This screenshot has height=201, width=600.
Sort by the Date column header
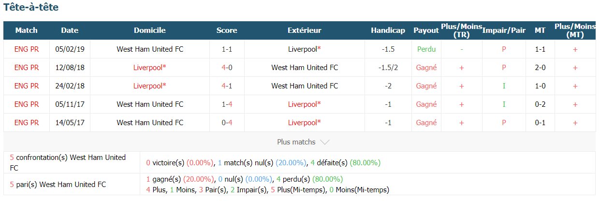pyautogui.click(x=70, y=30)
